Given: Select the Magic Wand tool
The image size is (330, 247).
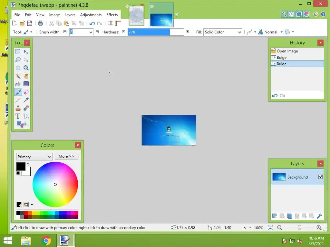Looking at the screenshot, I should point(18,76).
